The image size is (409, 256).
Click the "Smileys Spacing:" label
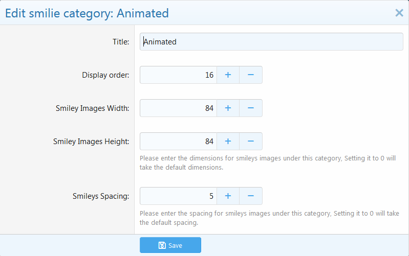click(x=101, y=196)
